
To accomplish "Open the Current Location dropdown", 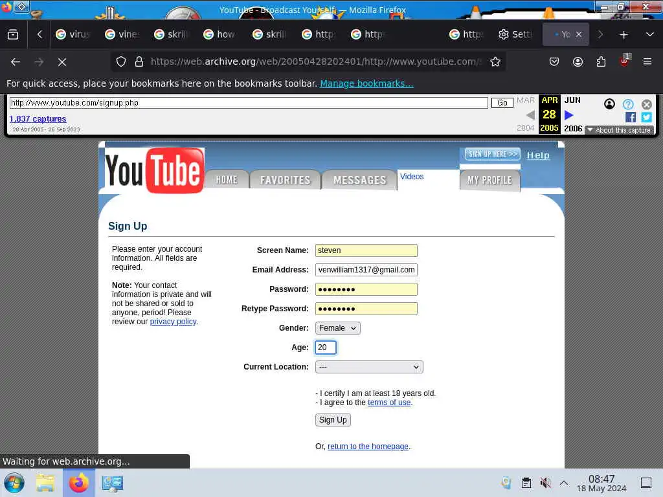I will tap(369, 367).
